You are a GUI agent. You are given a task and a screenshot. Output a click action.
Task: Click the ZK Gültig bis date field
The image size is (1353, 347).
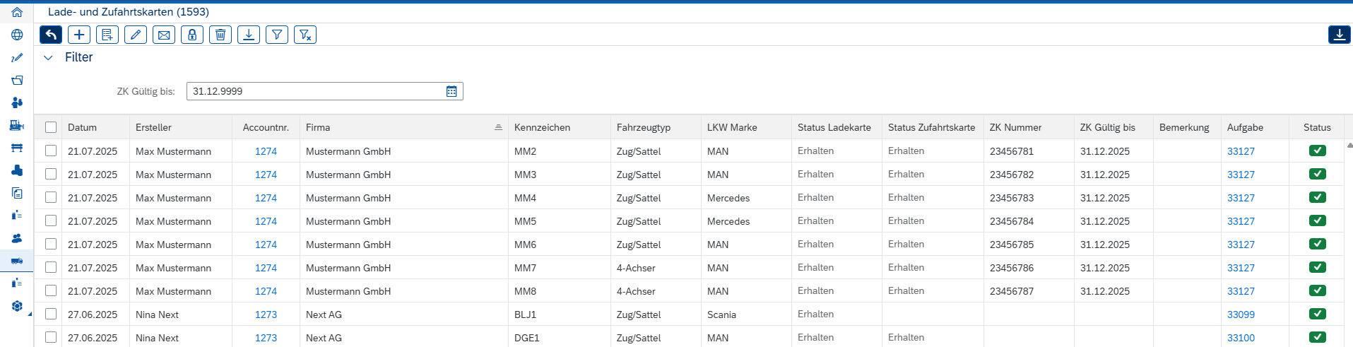coord(325,91)
